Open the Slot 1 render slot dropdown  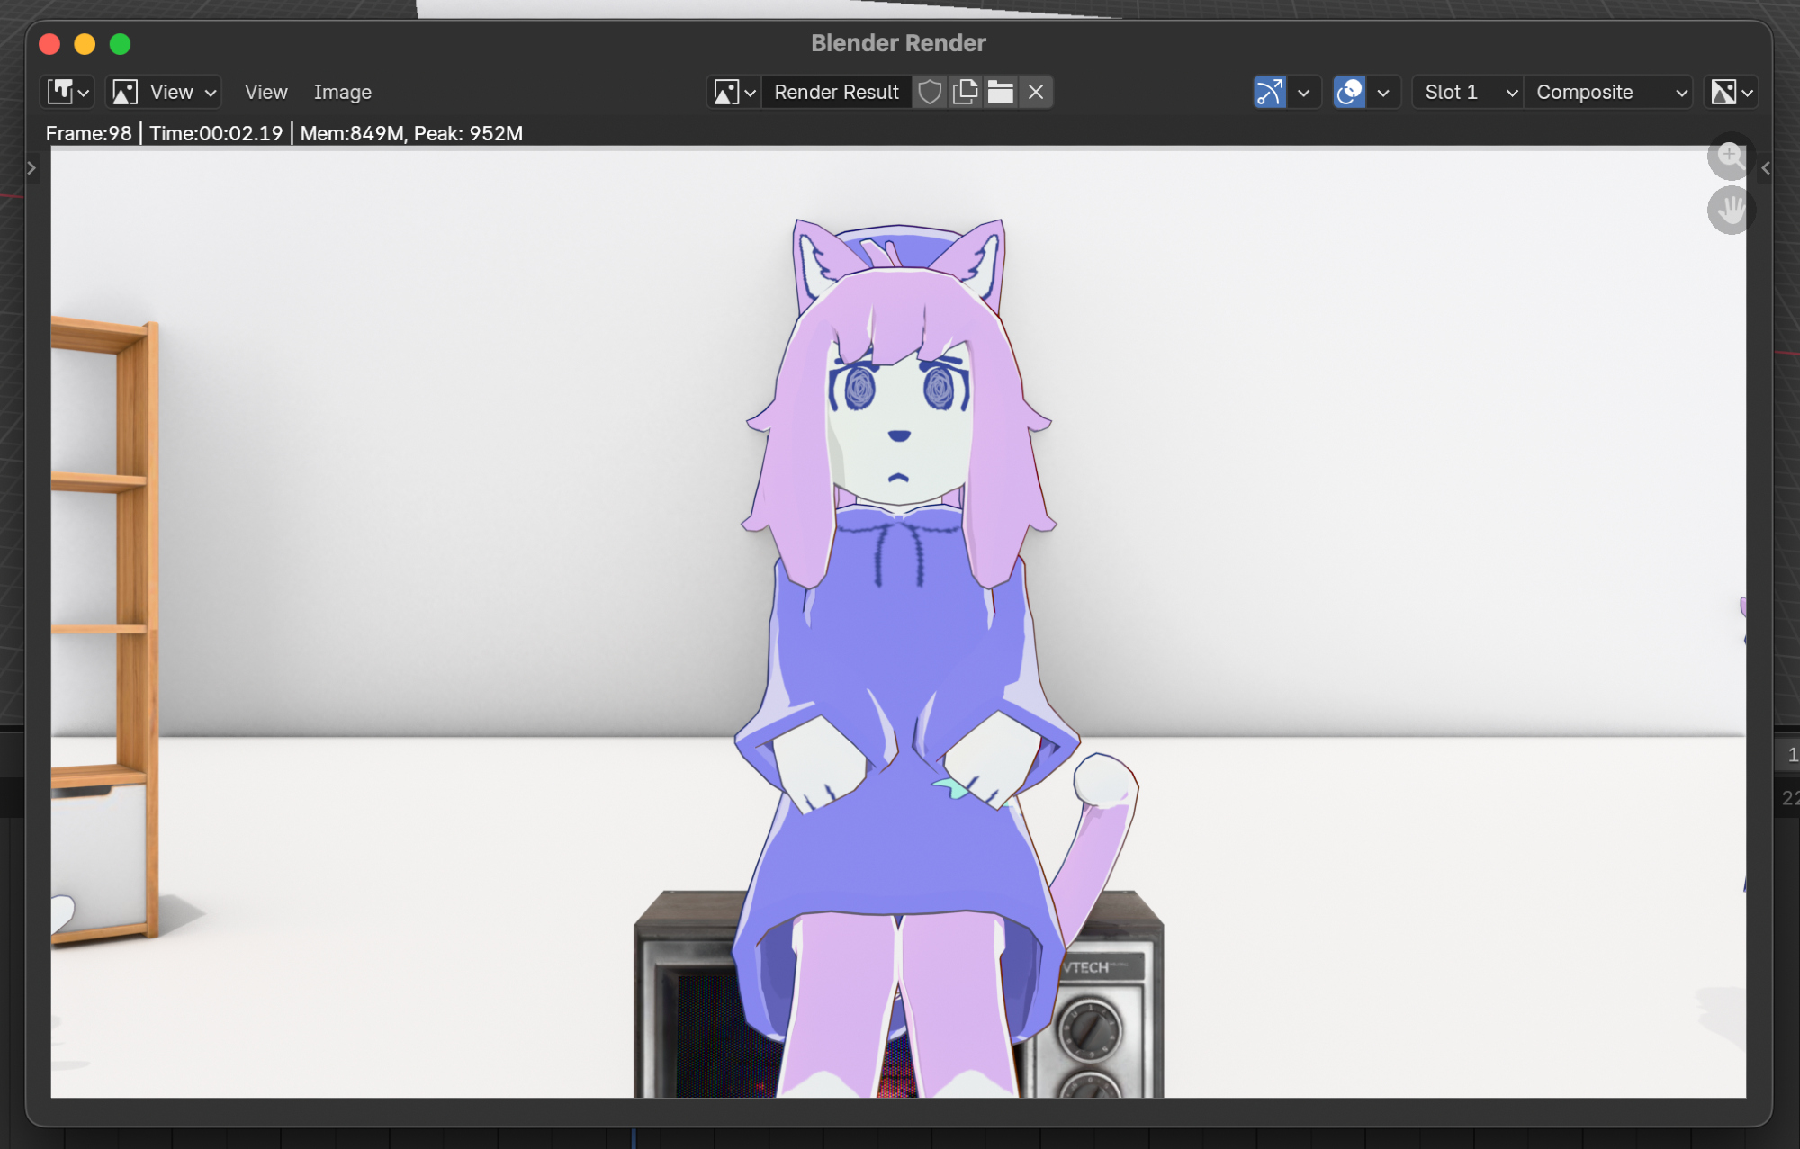(x=1467, y=92)
